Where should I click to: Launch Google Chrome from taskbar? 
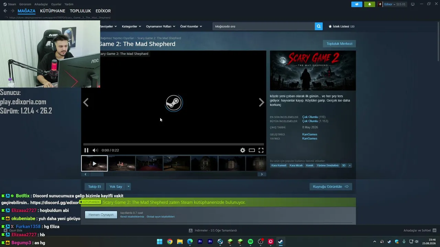point(170,242)
